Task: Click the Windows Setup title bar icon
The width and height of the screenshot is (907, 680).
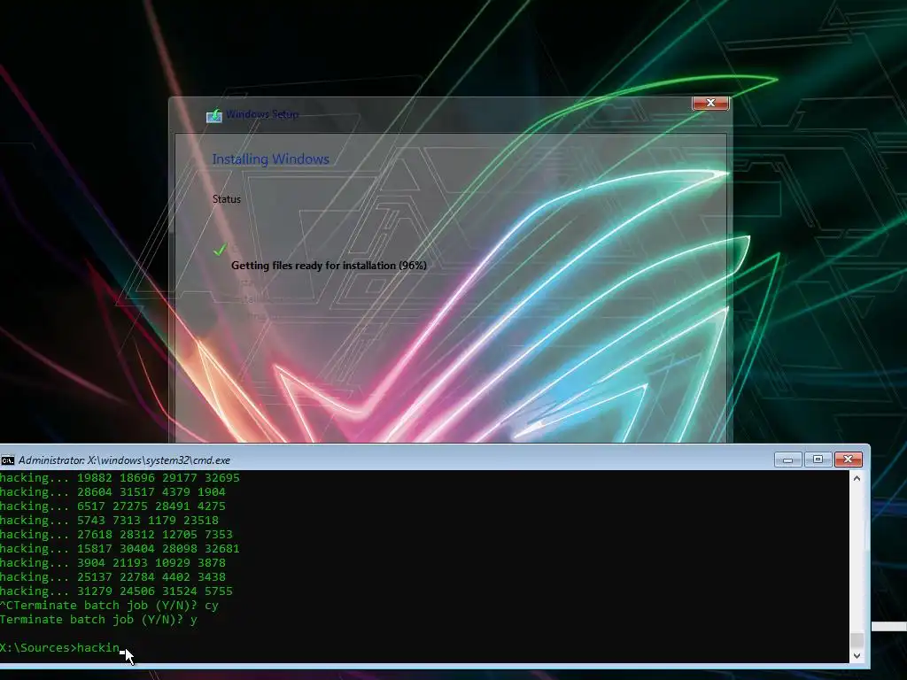Action: click(x=214, y=116)
